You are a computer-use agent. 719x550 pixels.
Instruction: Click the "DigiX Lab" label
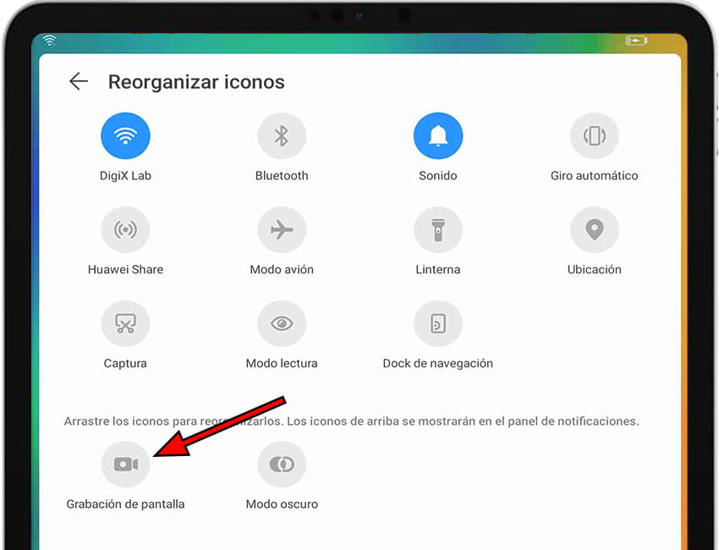coord(125,176)
